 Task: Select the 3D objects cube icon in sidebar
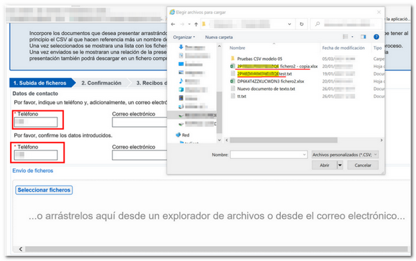click(x=181, y=89)
